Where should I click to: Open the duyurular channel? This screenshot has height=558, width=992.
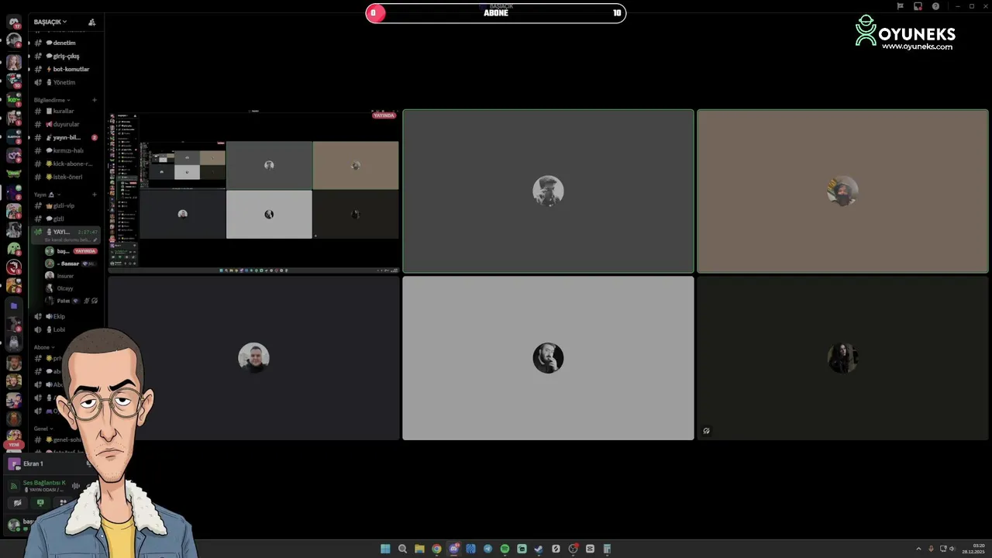(x=66, y=124)
